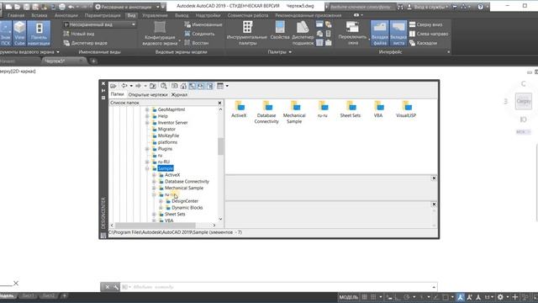Expand the Help folder node
The width and height of the screenshot is (538, 303).
pyautogui.click(x=147, y=116)
